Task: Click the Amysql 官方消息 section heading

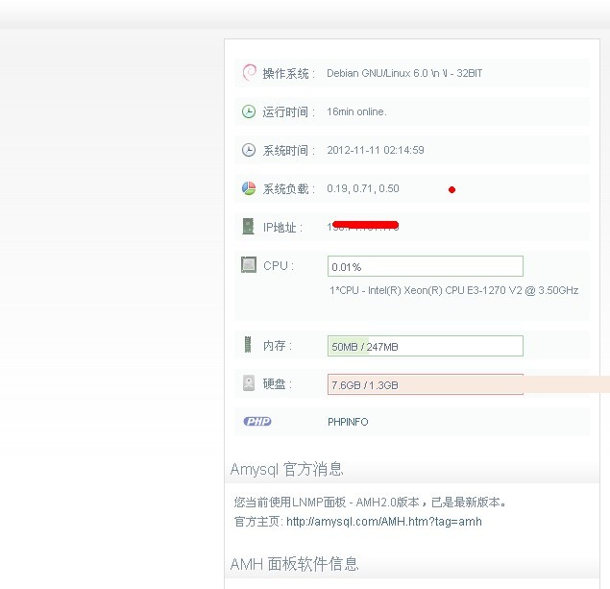Action: (x=286, y=469)
